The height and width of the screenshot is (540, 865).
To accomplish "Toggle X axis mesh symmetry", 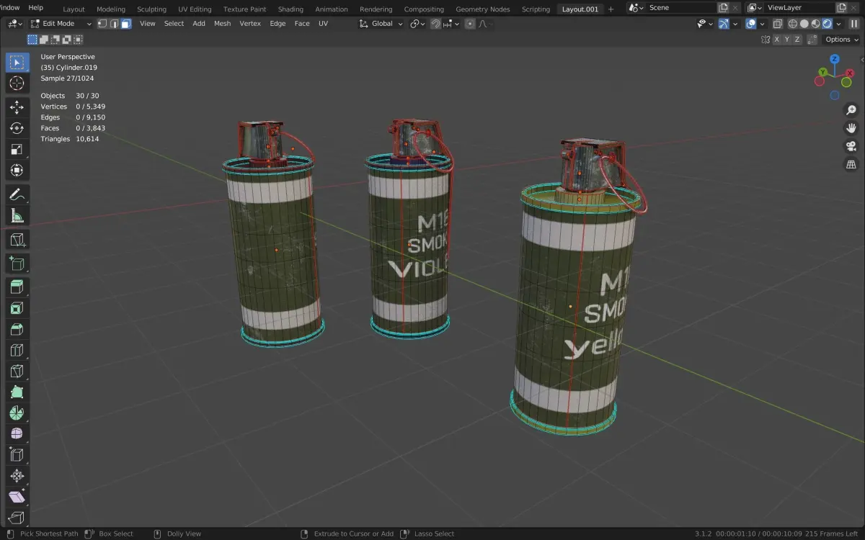I will [x=777, y=40].
